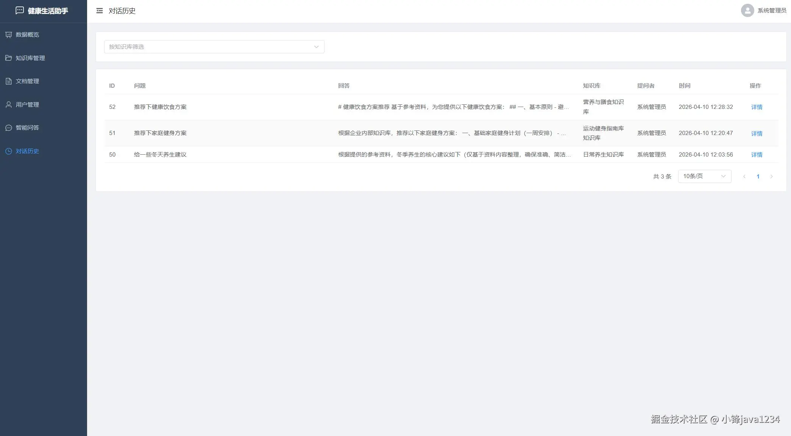Click the 用户管理 person icon
The image size is (791, 436).
click(9, 105)
